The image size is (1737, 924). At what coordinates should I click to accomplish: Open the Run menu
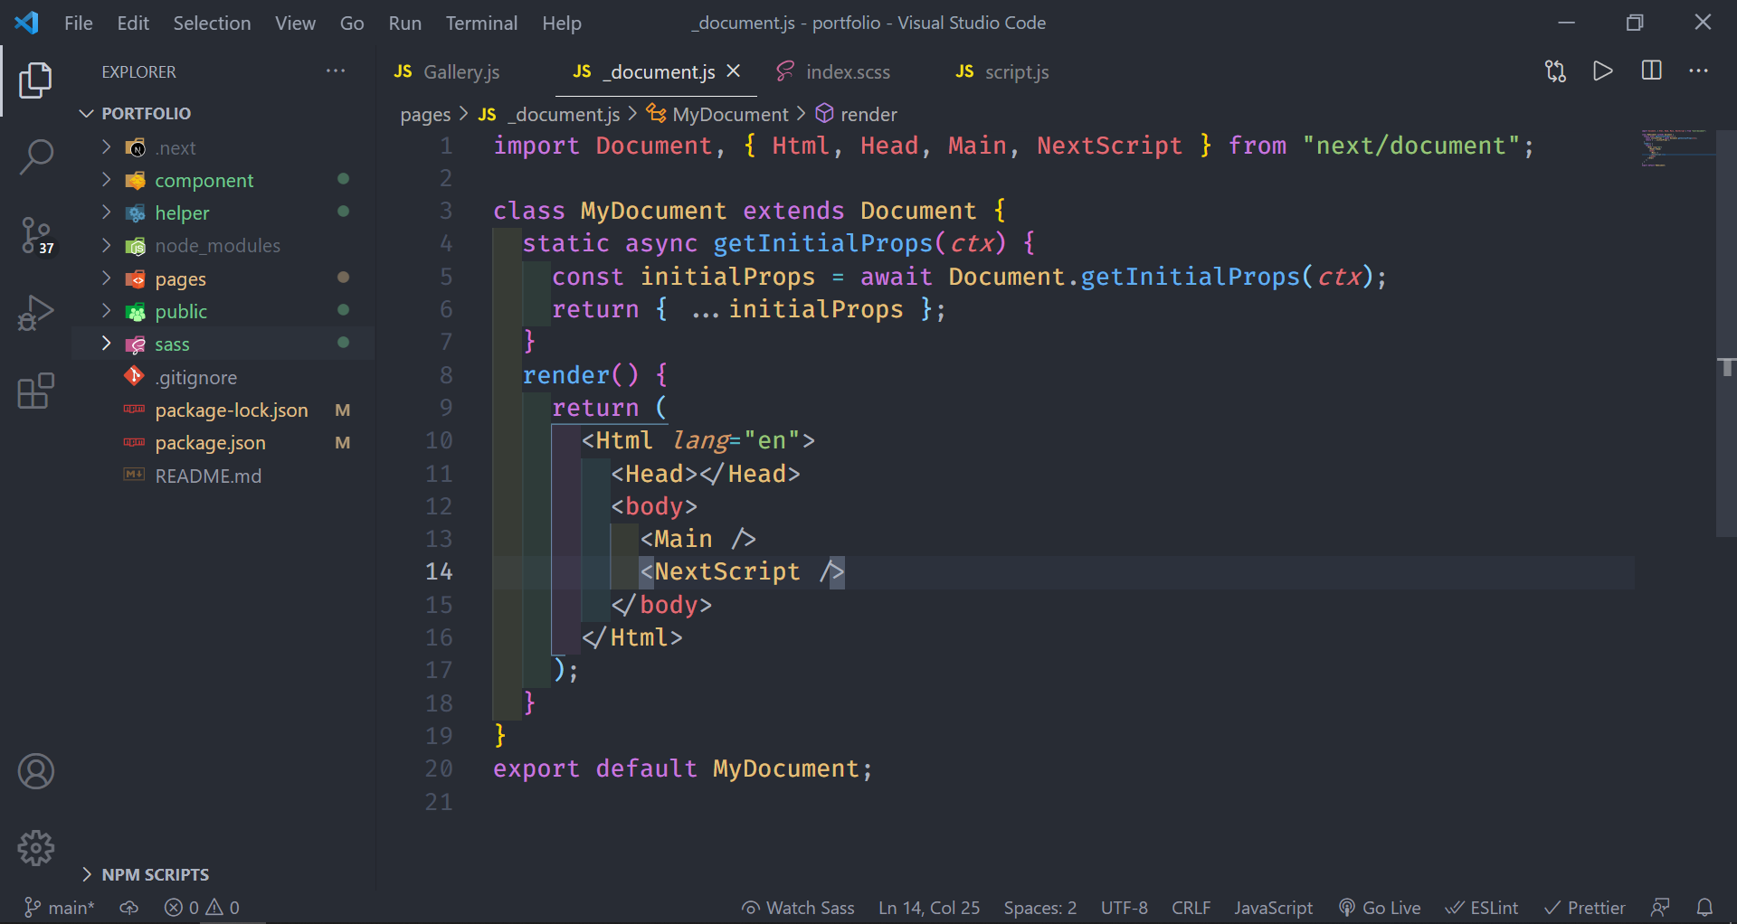404,23
